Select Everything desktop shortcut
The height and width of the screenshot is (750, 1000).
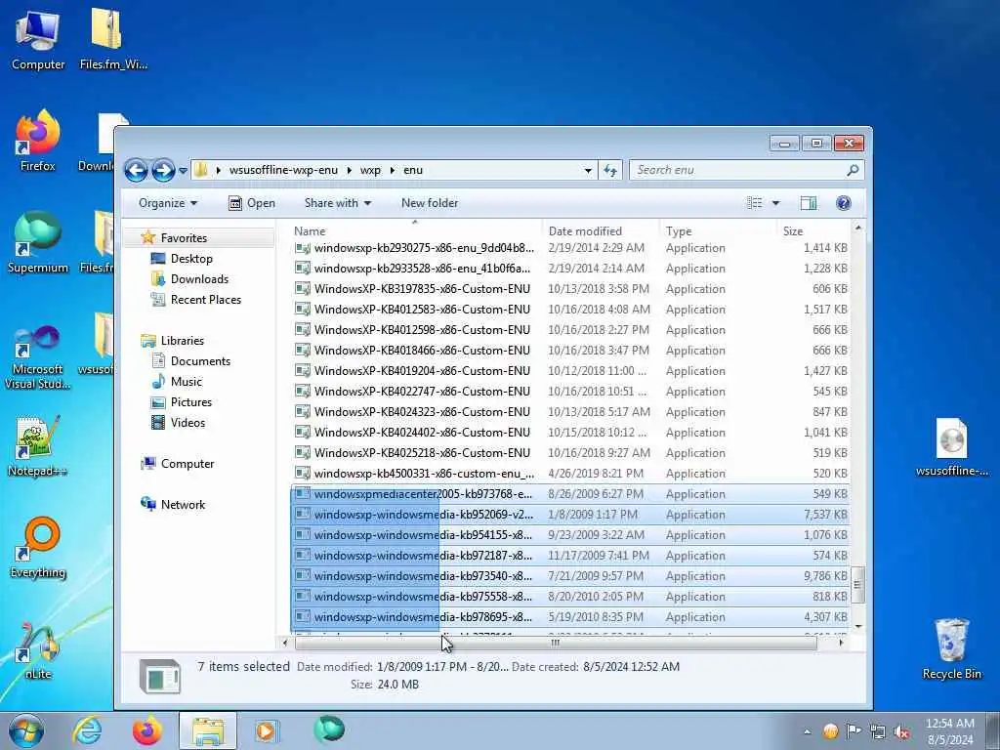point(38,547)
